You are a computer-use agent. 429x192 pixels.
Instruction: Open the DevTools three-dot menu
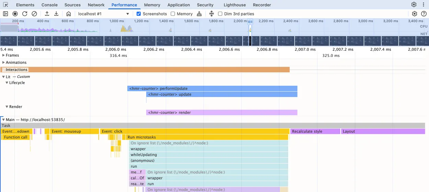424,5
